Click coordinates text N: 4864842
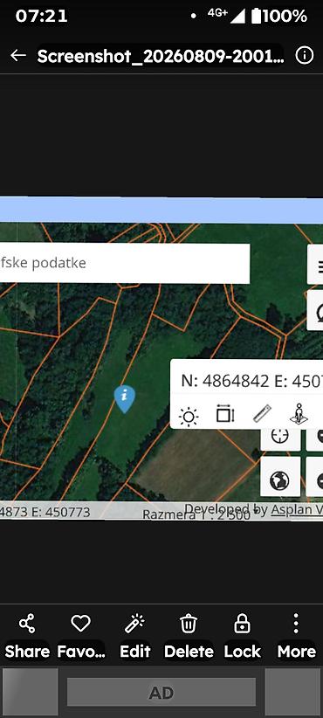This screenshot has height=718, width=323. (x=225, y=381)
